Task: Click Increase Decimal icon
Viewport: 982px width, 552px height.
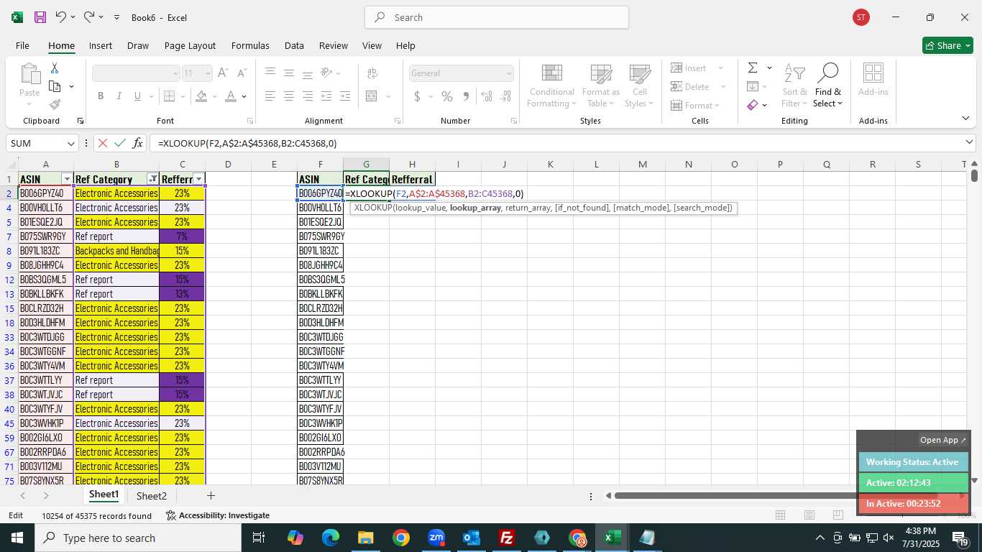Action: point(487,96)
